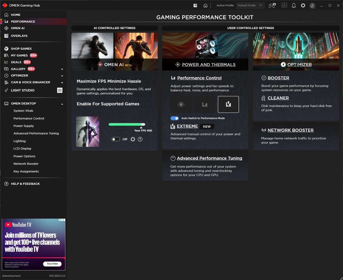Image resolution: width=343 pixels, height=280 pixels.
Task: Open the CLEANER link
Action: pyautogui.click(x=278, y=98)
